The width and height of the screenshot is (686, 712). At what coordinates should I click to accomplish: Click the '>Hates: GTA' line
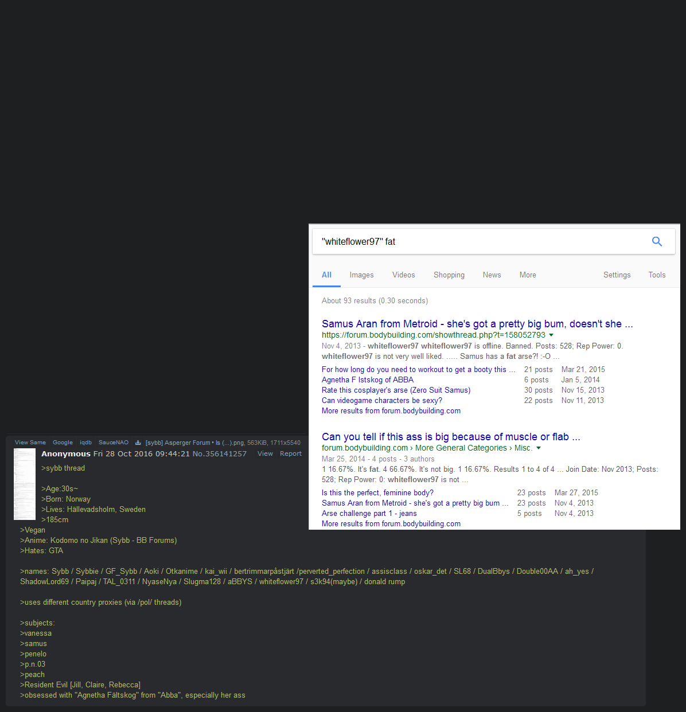42,551
